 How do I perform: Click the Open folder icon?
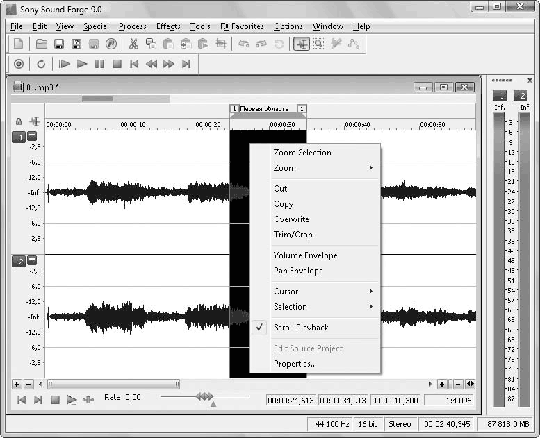tap(42, 44)
